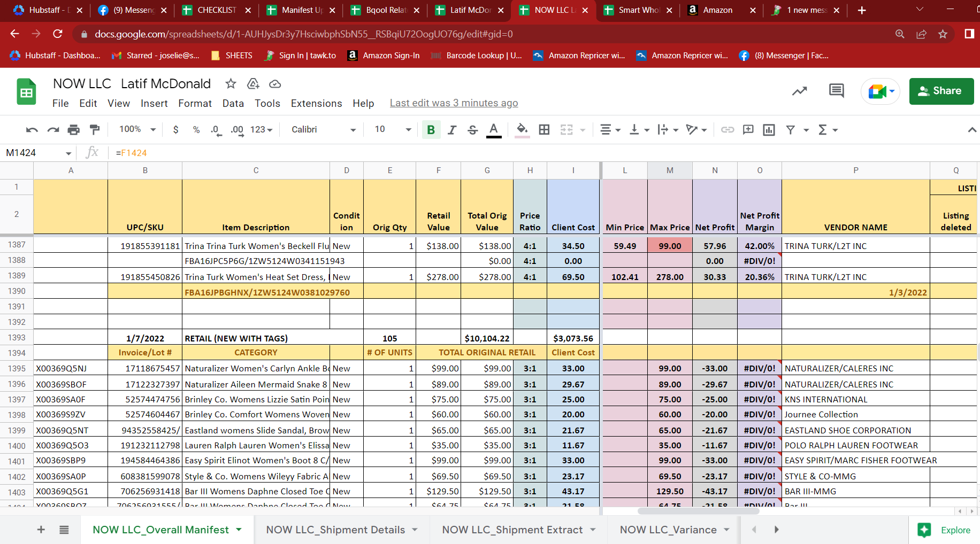Toggle Italic formatting
The height and width of the screenshot is (544, 980).
452,130
